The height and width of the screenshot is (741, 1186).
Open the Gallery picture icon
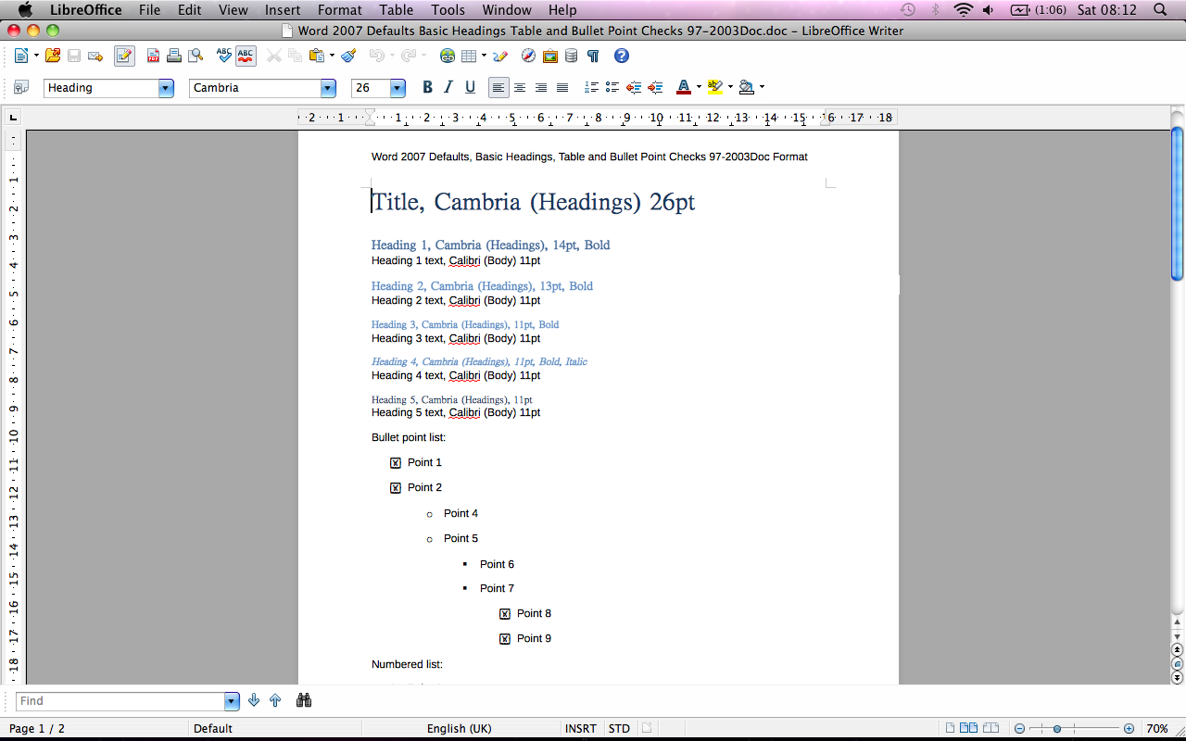(549, 57)
